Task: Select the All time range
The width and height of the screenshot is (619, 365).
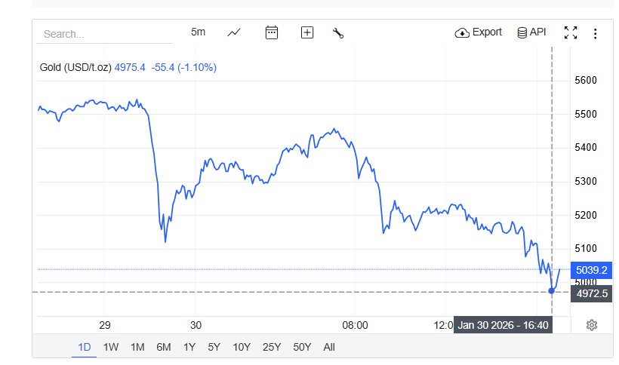Action: pos(328,347)
